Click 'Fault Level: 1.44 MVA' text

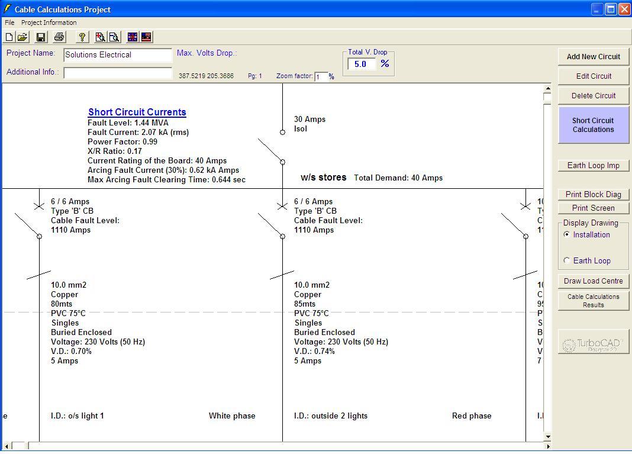click(x=128, y=123)
